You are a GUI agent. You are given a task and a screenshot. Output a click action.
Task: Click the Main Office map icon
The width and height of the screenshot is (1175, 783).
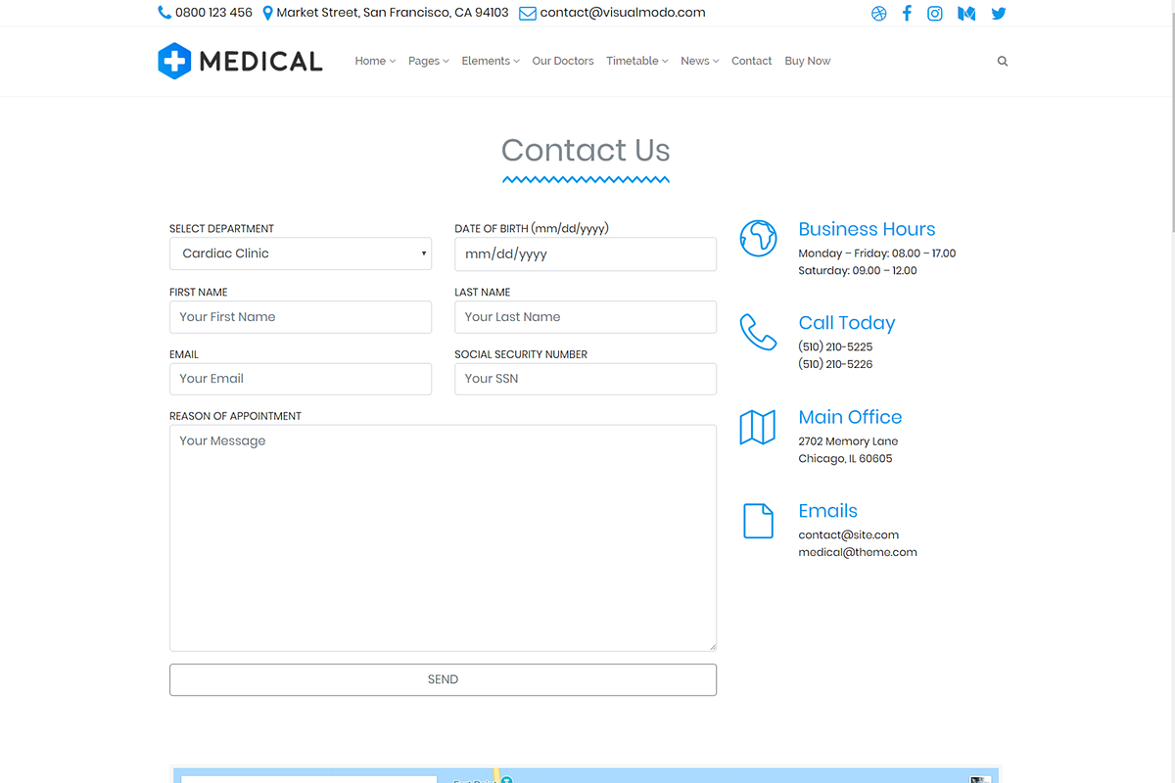pyautogui.click(x=758, y=427)
